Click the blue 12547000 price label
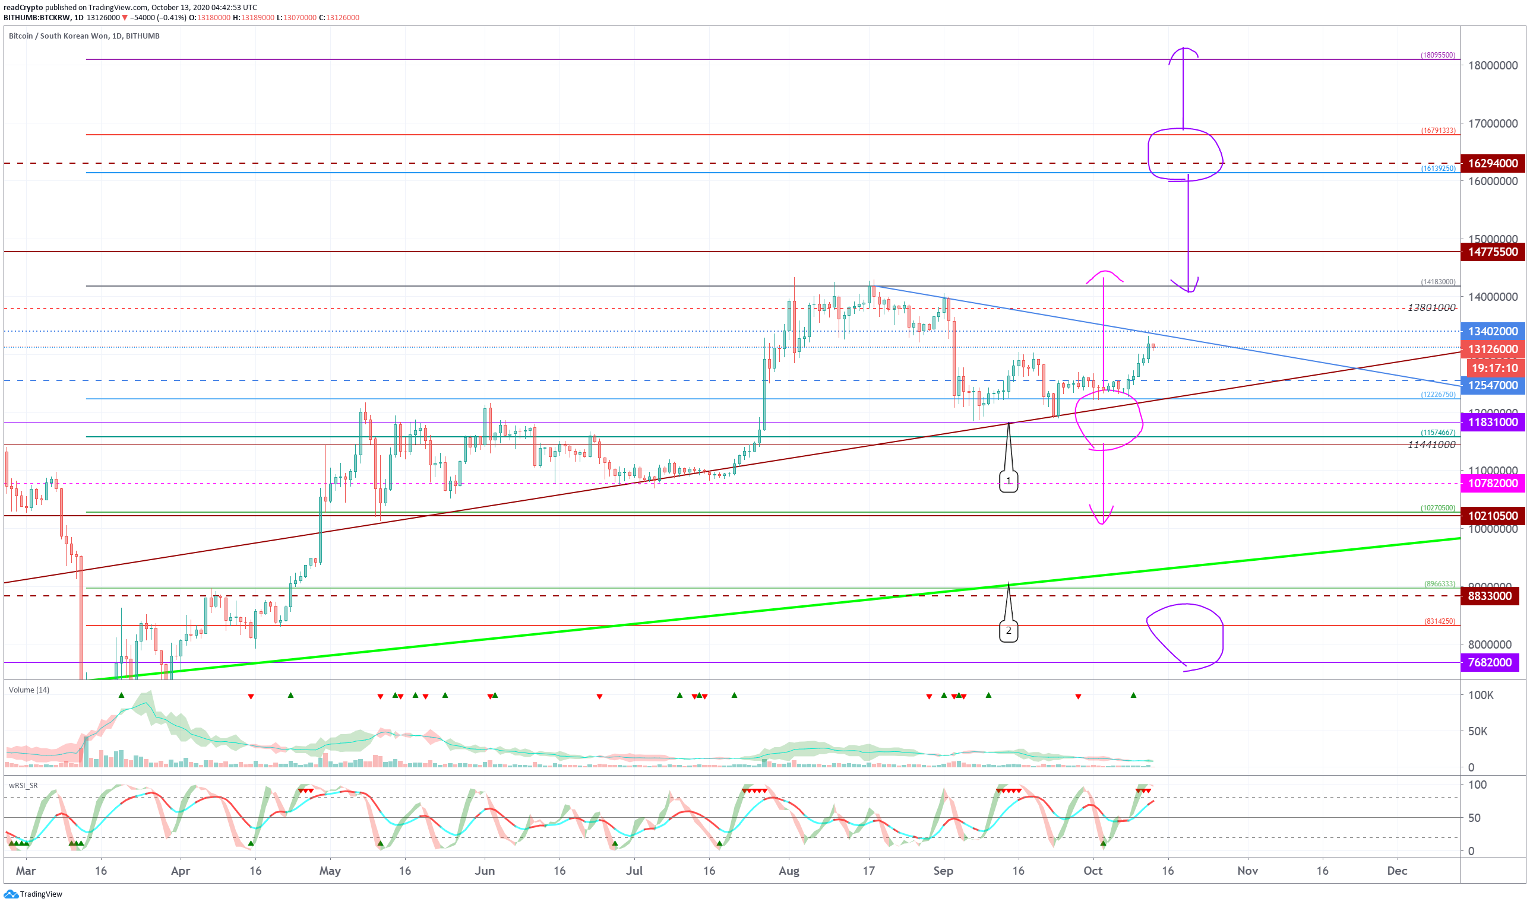Viewport: 1530px width, 905px height. click(1492, 385)
